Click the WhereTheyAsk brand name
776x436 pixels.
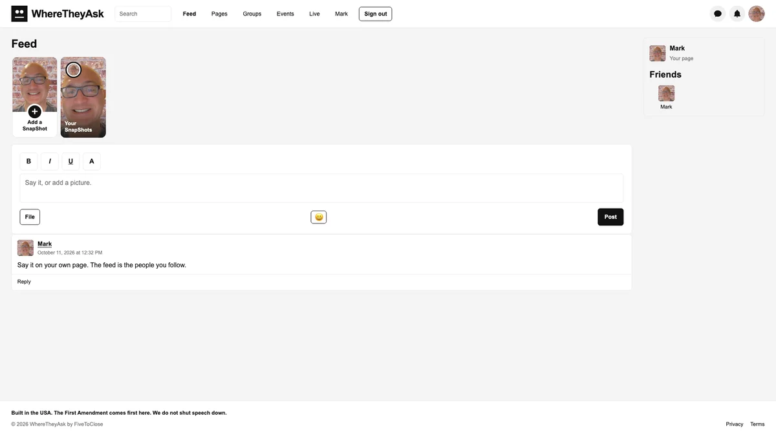[x=67, y=14]
